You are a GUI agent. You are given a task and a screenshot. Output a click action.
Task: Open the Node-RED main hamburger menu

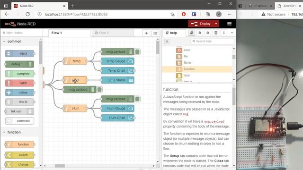pyautogui.click(x=229, y=24)
